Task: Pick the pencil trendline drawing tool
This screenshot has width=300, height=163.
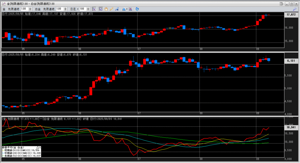Action: (111, 9)
